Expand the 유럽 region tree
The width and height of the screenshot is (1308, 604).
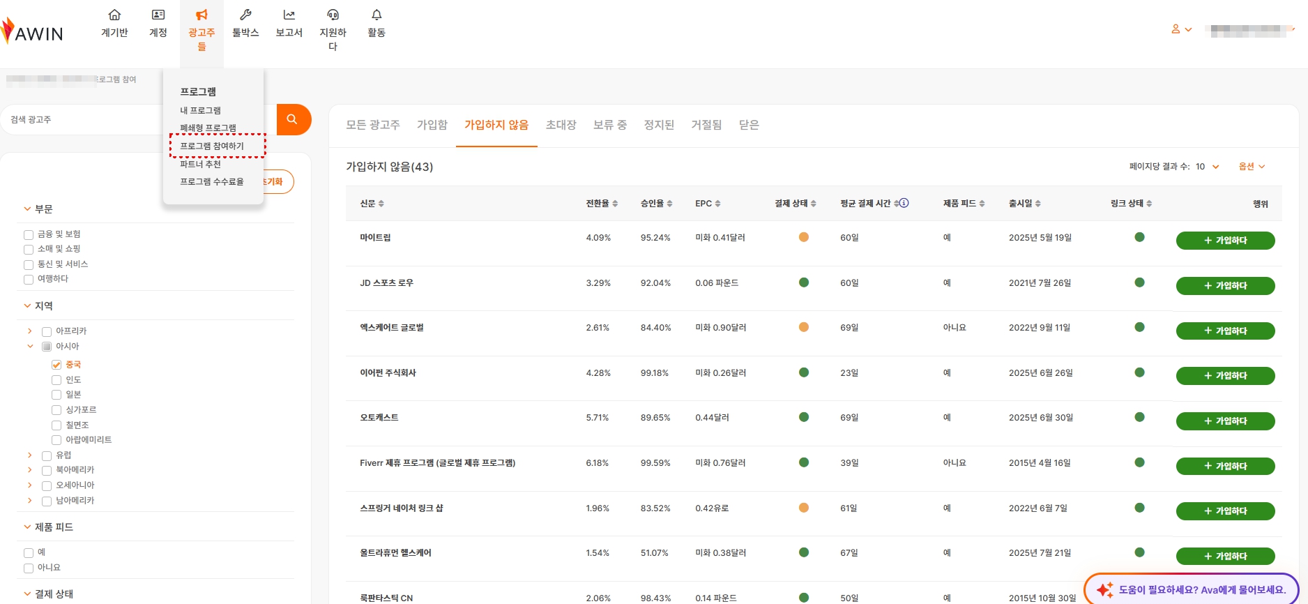[x=30, y=455]
